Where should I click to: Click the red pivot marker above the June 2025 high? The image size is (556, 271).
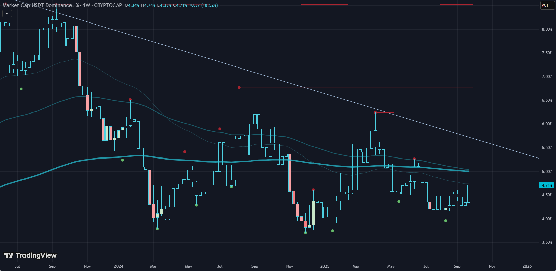point(414,159)
